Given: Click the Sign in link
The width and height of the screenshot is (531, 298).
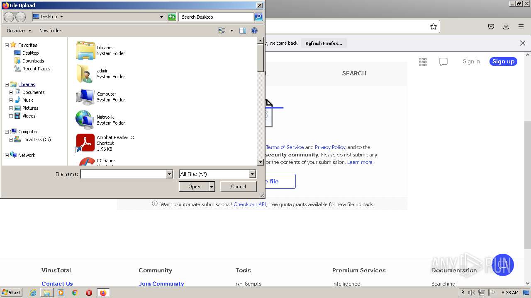Looking at the screenshot, I should coord(471,62).
